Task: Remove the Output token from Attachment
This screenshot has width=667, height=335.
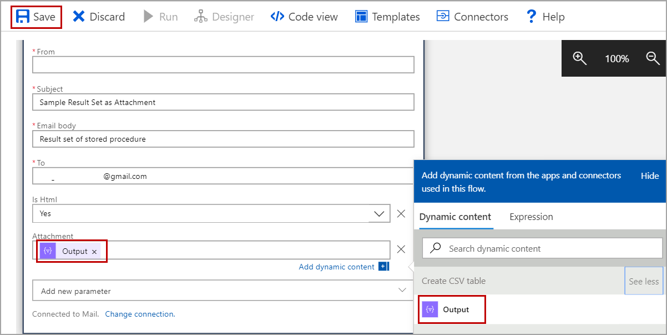Action: point(94,252)
